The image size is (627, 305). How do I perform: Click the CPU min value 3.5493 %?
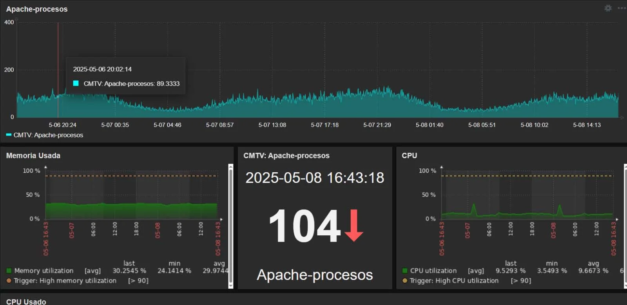pyautogui.click(x=552, y=271)
